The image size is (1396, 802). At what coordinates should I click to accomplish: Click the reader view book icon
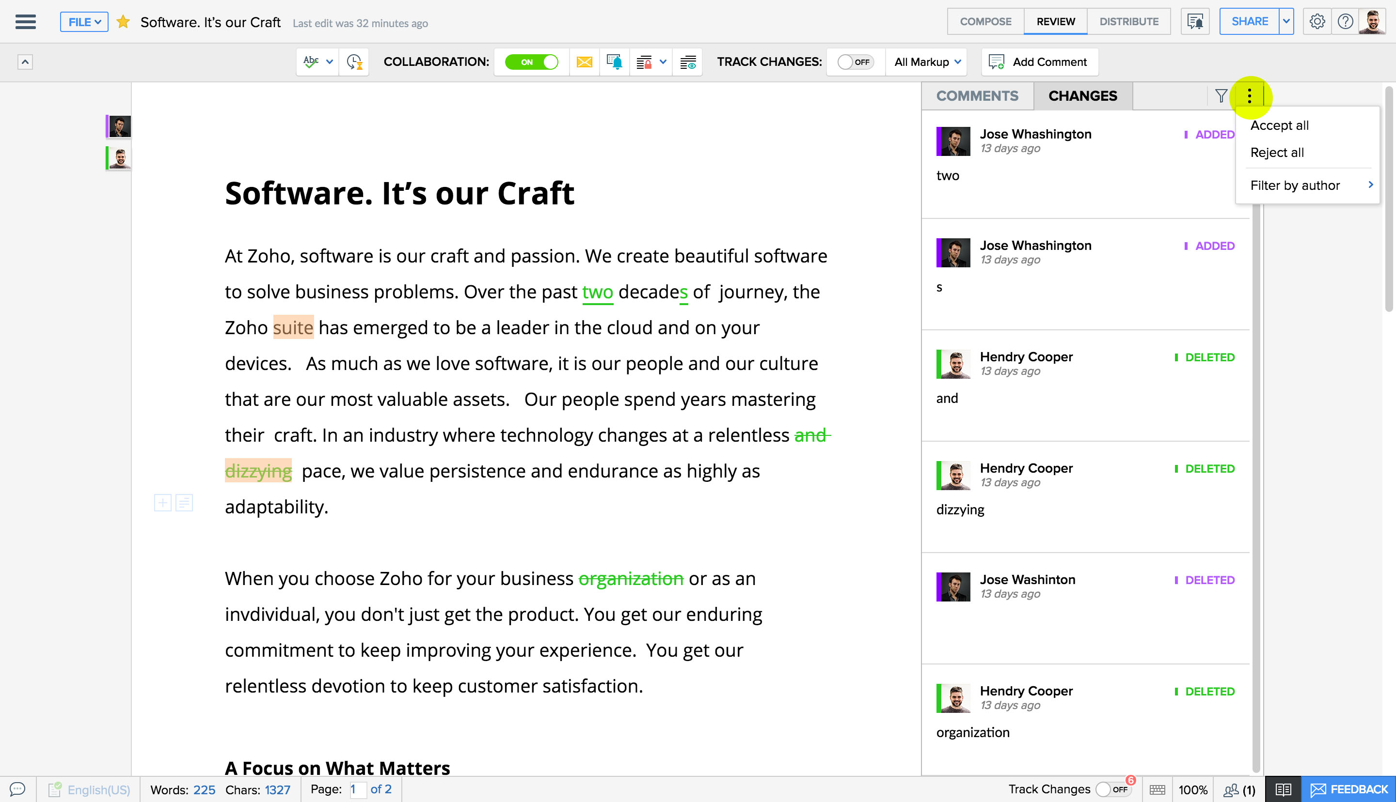pyautogui.click(x=1283, y=789)
